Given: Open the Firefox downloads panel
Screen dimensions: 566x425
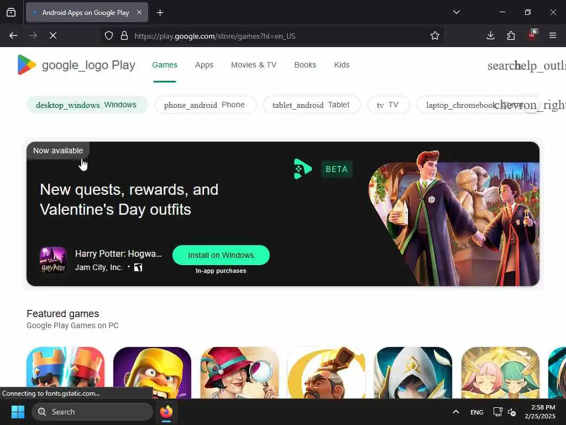Looking at the screenshot, I should coord(490,35).
